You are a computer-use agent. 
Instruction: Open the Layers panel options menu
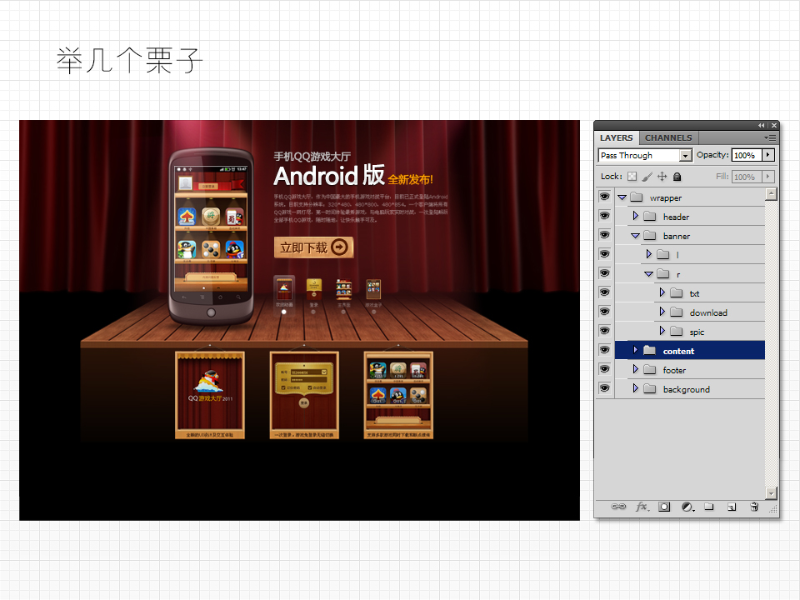[x=771, y=137]
